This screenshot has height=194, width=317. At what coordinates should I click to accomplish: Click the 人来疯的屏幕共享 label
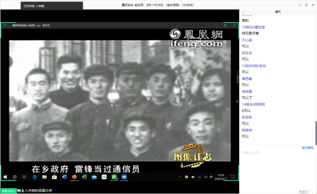point(38,190)
